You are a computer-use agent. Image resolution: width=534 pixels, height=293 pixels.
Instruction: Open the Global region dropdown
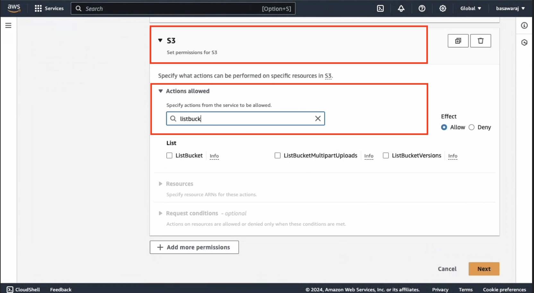point(471,8)
